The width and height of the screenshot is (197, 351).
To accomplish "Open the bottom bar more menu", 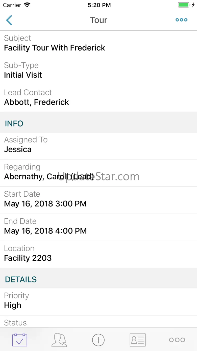I will click(x=177, y=340).
